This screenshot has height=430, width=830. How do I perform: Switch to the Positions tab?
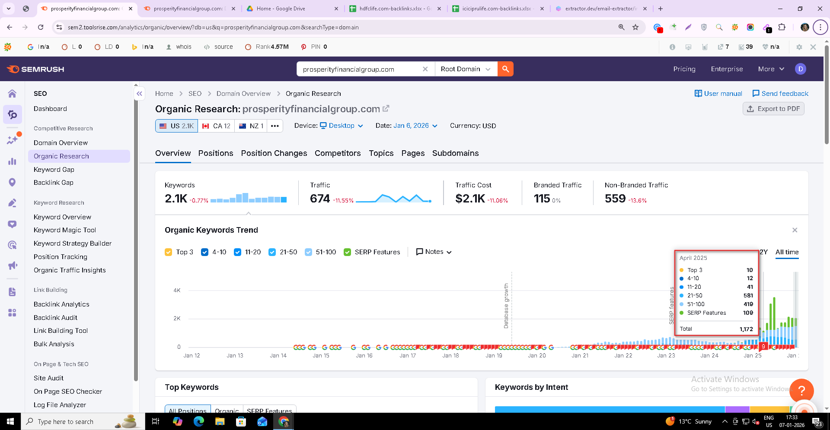(x=216, y=153)
